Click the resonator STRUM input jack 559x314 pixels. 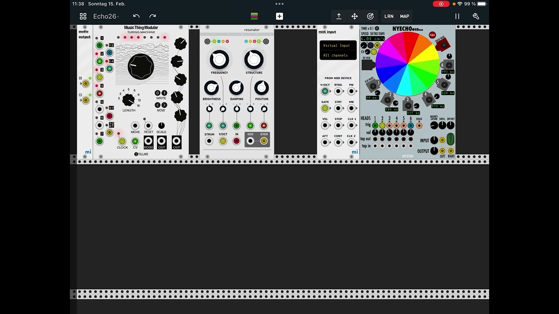coord(209,141)
